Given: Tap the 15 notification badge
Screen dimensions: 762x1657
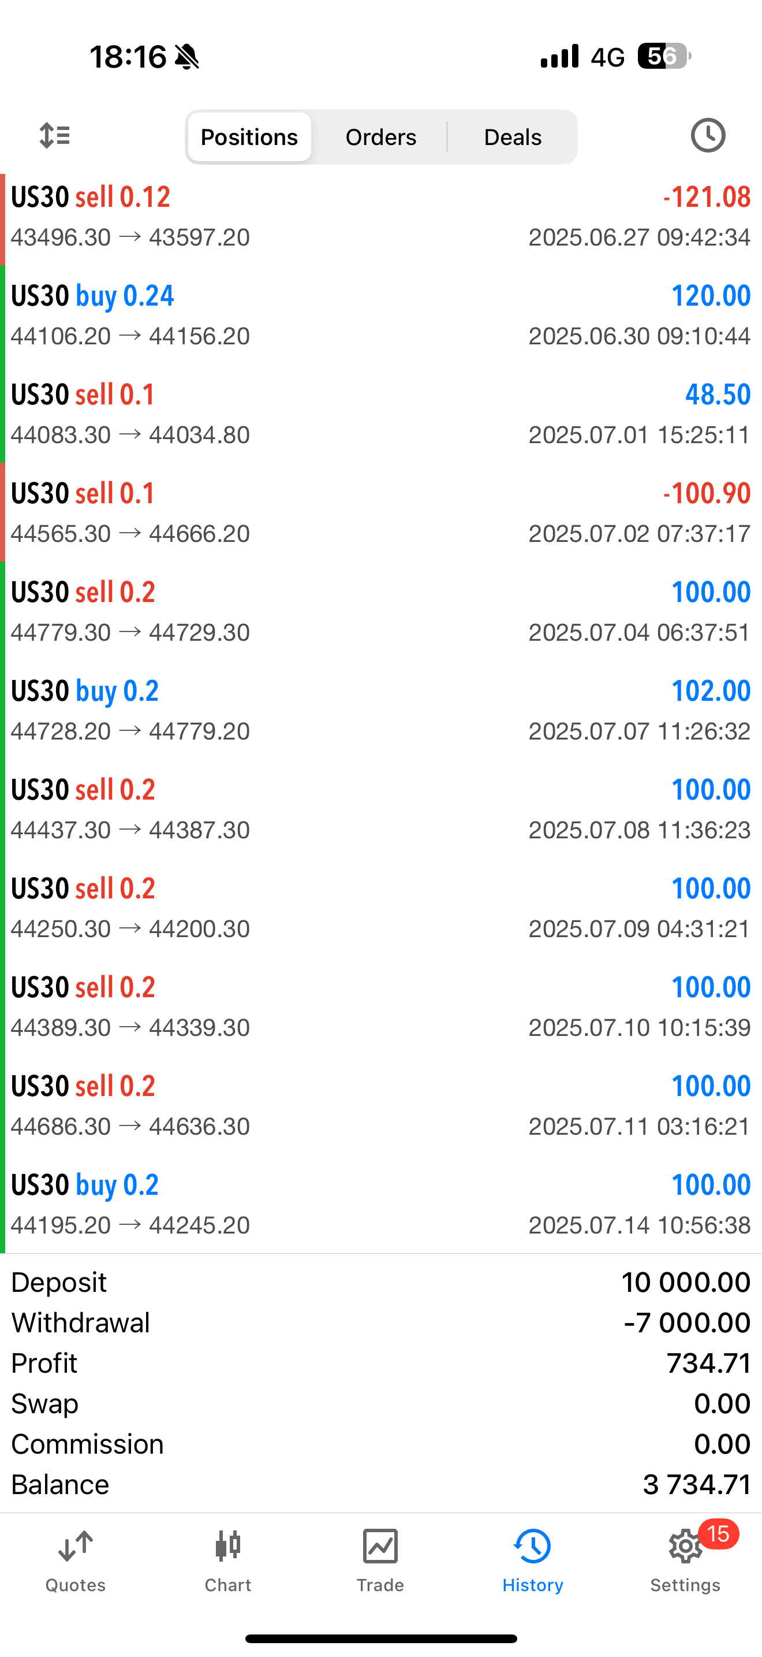Looking at the screenshot, I should [718, 1534].
